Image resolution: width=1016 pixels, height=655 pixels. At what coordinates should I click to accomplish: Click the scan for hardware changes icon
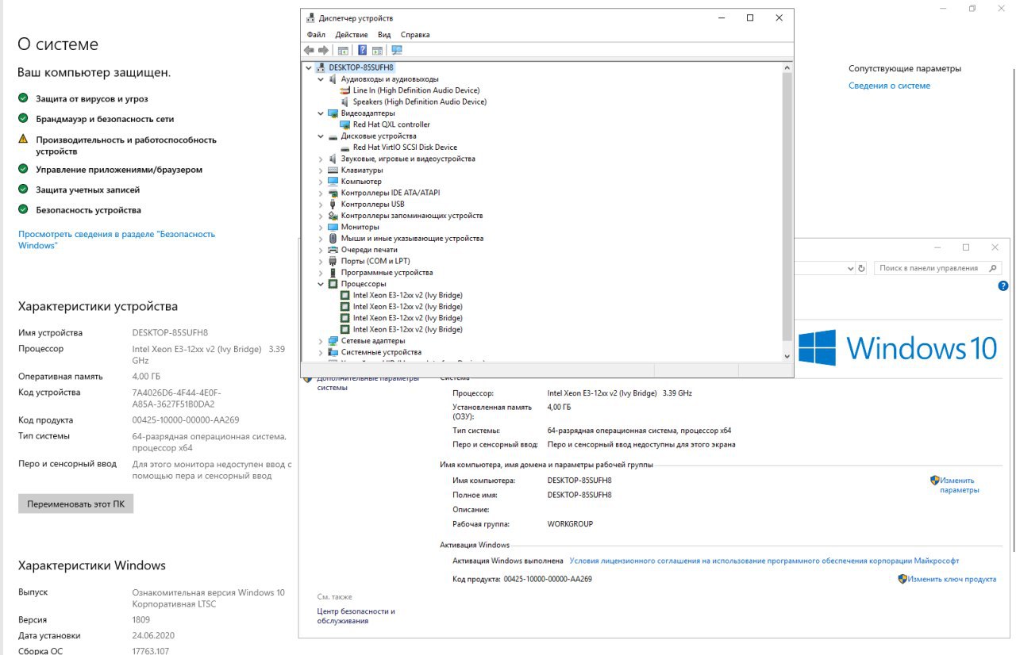click(x=397, y=50)
